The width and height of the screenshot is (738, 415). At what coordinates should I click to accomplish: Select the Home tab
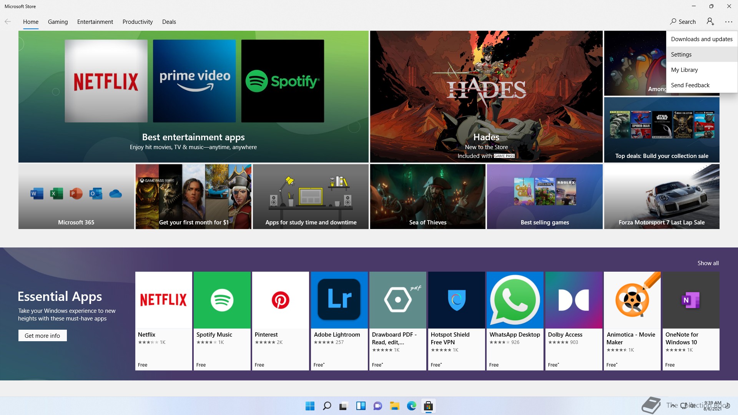click(x=31, y=22)
